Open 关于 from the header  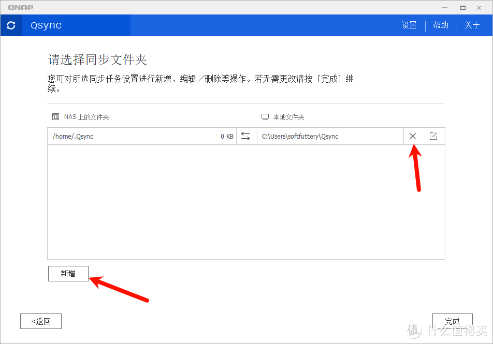[472, 25]
